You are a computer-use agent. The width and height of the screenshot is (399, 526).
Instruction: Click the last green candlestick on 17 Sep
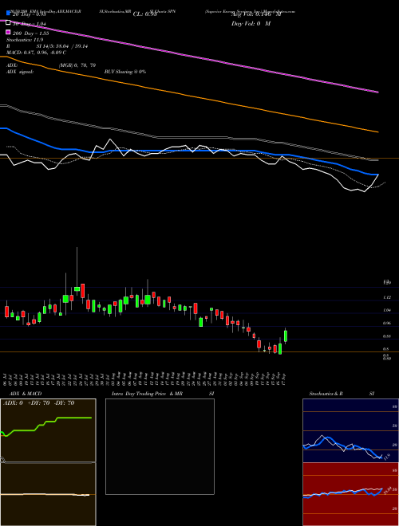(286, 336)
